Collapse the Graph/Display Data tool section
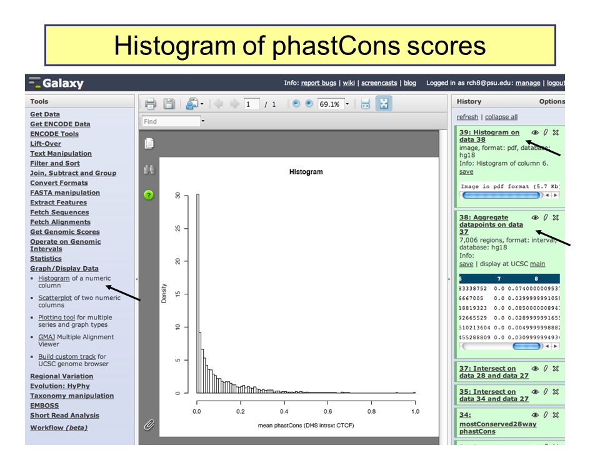The width and height of the screenshot is (600, 450). click(x=64, y=268)
